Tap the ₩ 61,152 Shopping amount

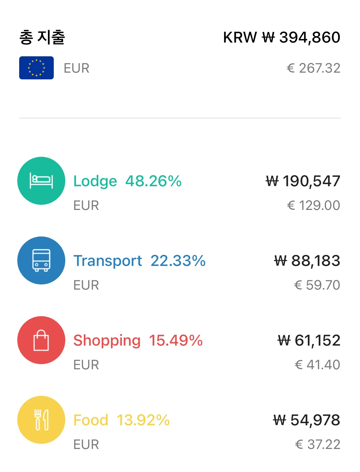pyautogui.click(x=309, y=340)
